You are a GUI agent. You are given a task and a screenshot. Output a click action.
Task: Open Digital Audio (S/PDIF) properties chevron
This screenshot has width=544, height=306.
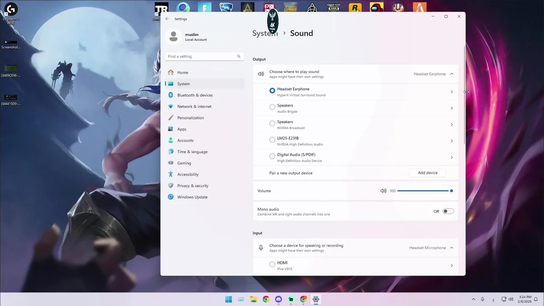[452, 157]
